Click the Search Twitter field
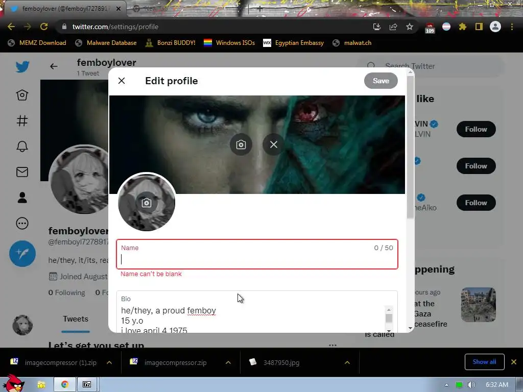The image size is (523, 392). coord(430,66)
